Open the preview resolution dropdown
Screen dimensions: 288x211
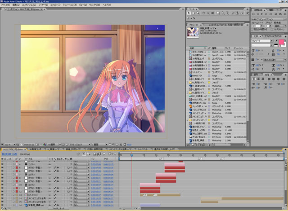coord(280,26)
